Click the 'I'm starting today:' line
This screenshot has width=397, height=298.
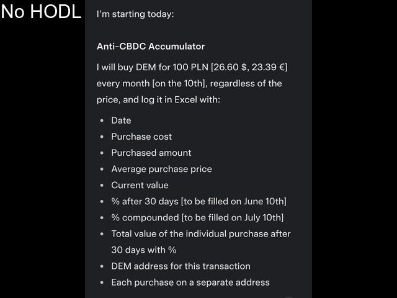[x=135, y=14]
